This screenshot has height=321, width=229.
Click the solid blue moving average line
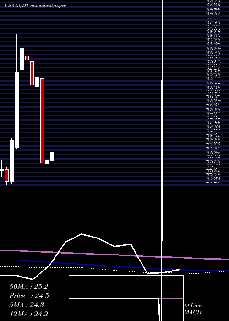[x=114, y=266]
